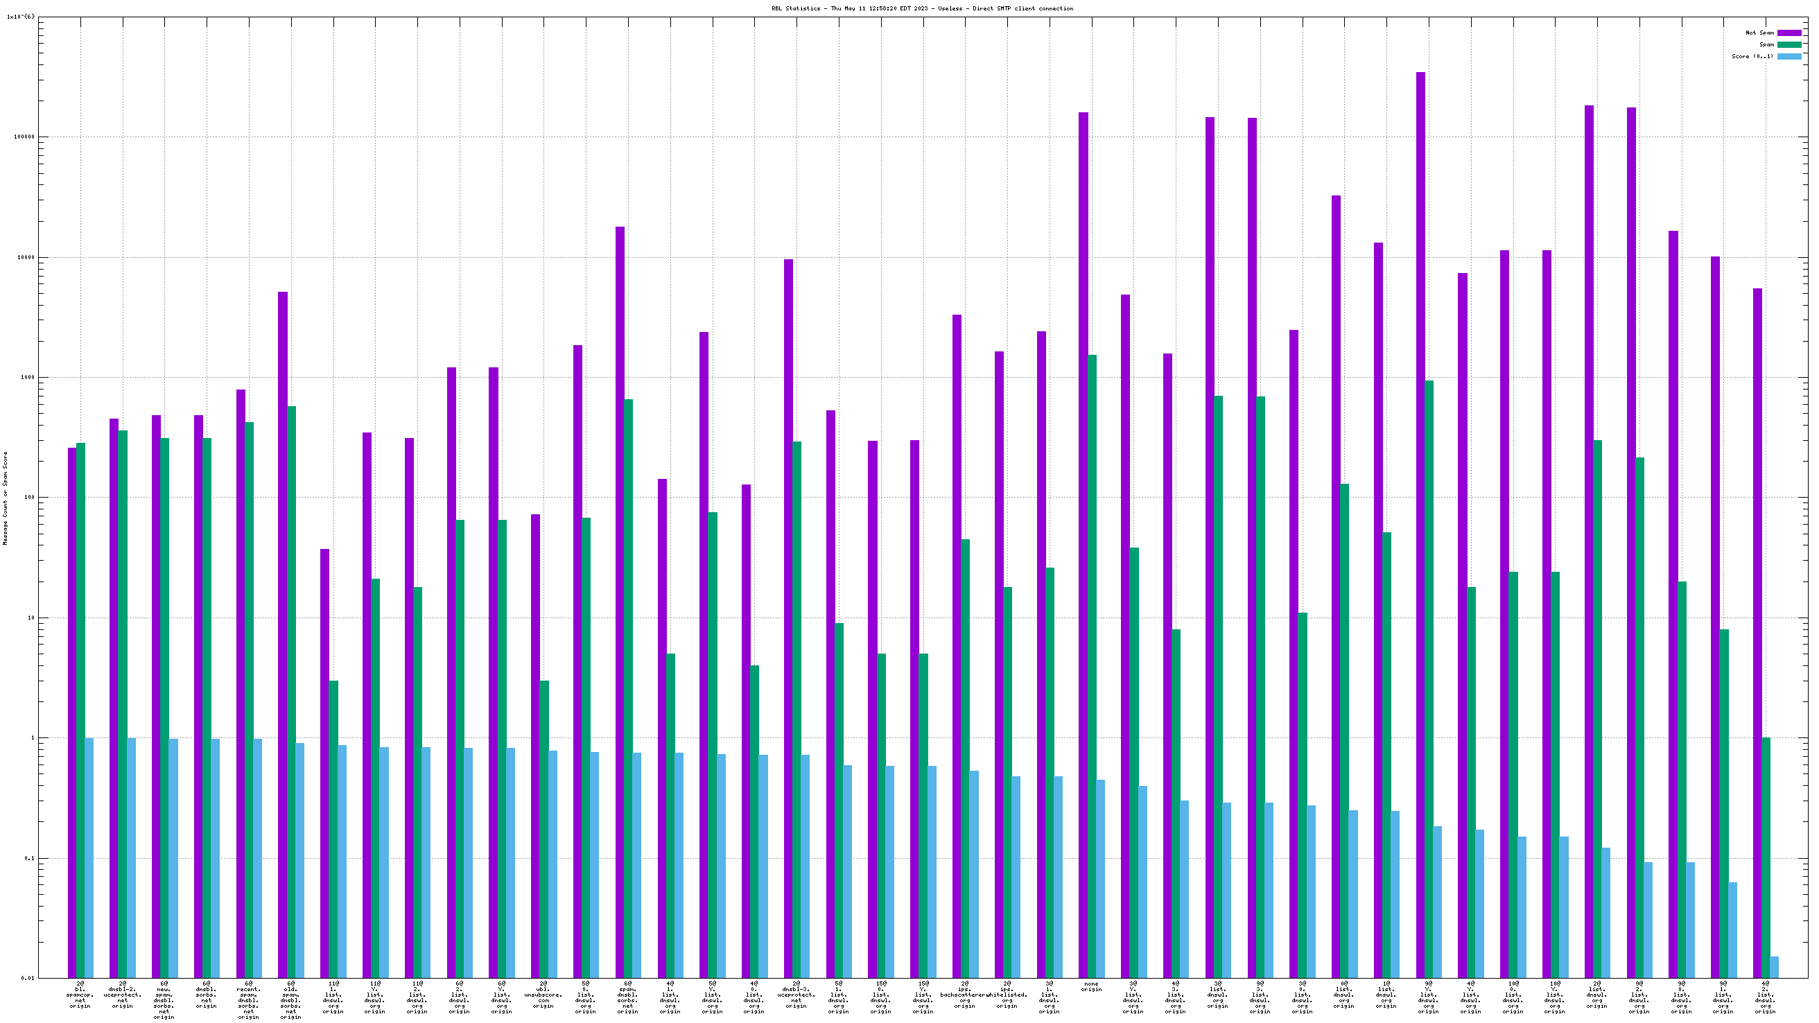Click the RBL Statistics chart title
Viewport: 1819px width, 1023px height.
click(x=922, y=8)
